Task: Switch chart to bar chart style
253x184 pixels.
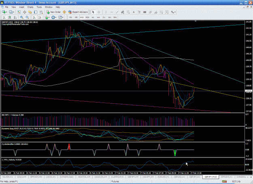Action: coord(4,17)
